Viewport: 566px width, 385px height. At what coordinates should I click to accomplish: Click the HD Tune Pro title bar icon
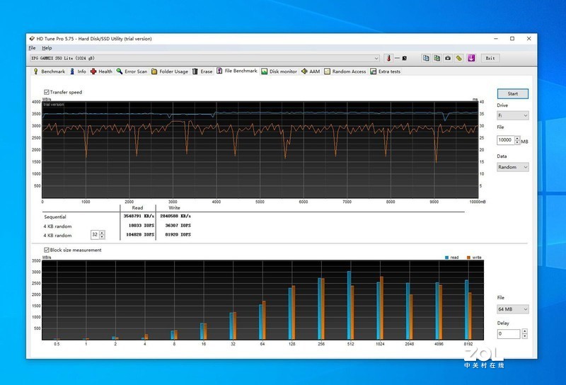(x=32, y=39)
